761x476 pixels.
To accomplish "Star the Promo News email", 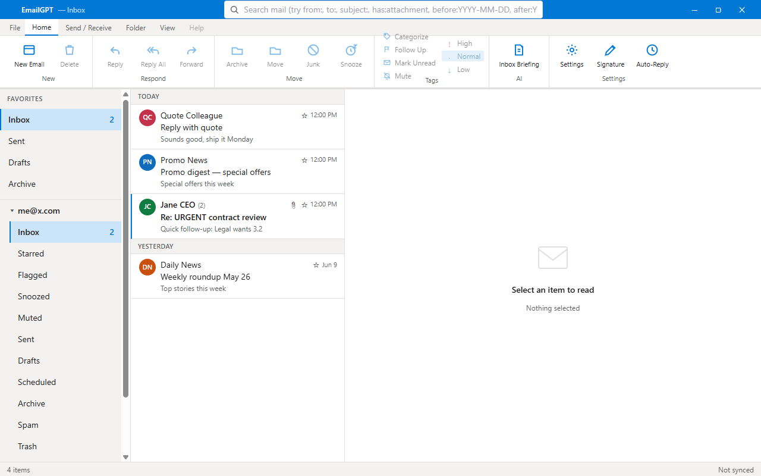I will 305,160.
